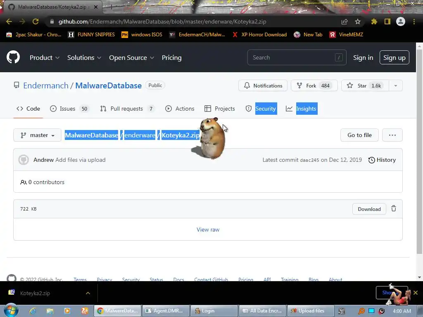
Task: Open the Windows Start orb
Action: point(11,310)
